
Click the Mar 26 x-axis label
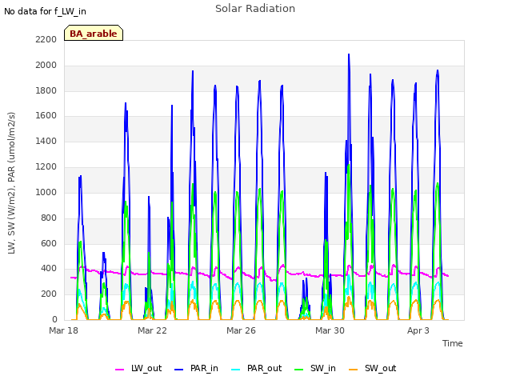[x=241, y=330]
